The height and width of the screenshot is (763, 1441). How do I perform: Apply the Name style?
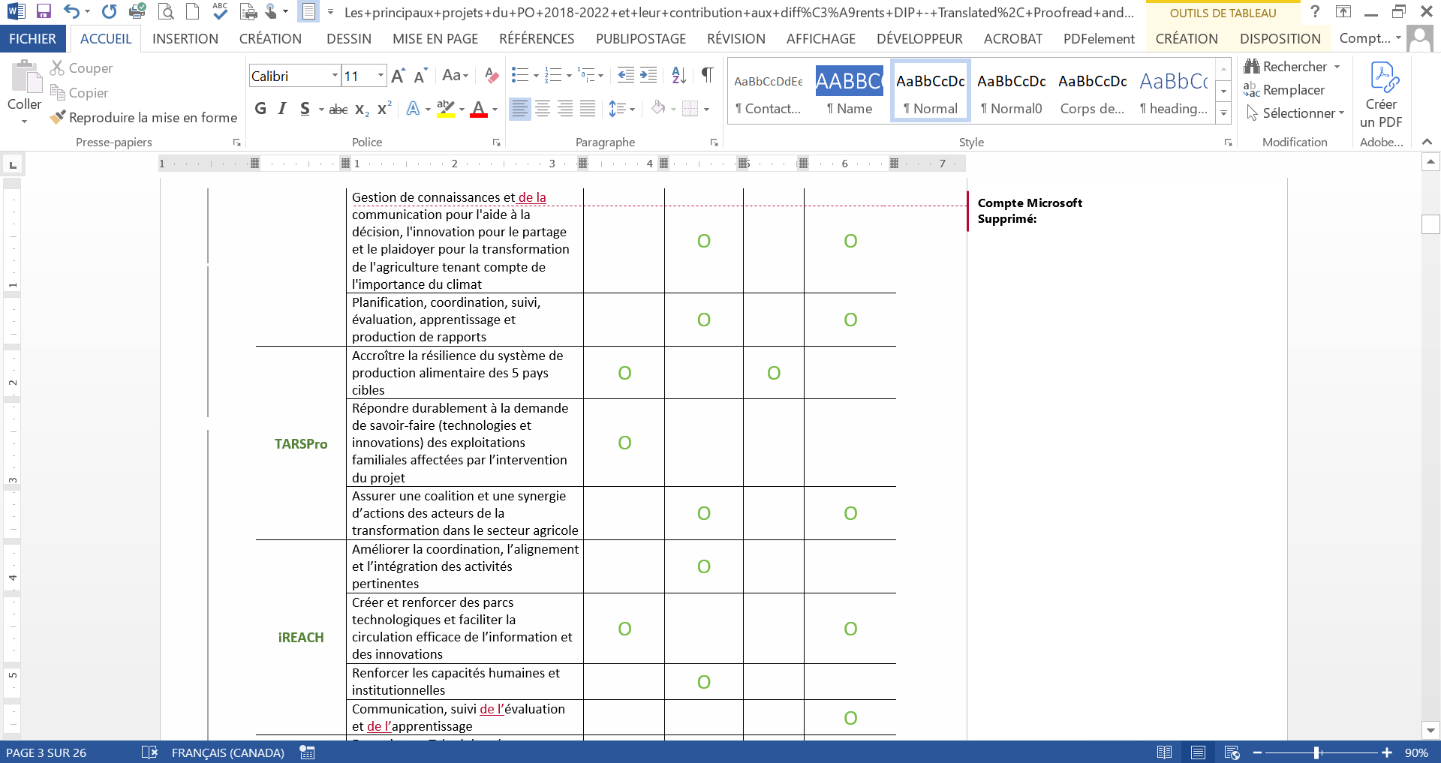click(850, 91)
